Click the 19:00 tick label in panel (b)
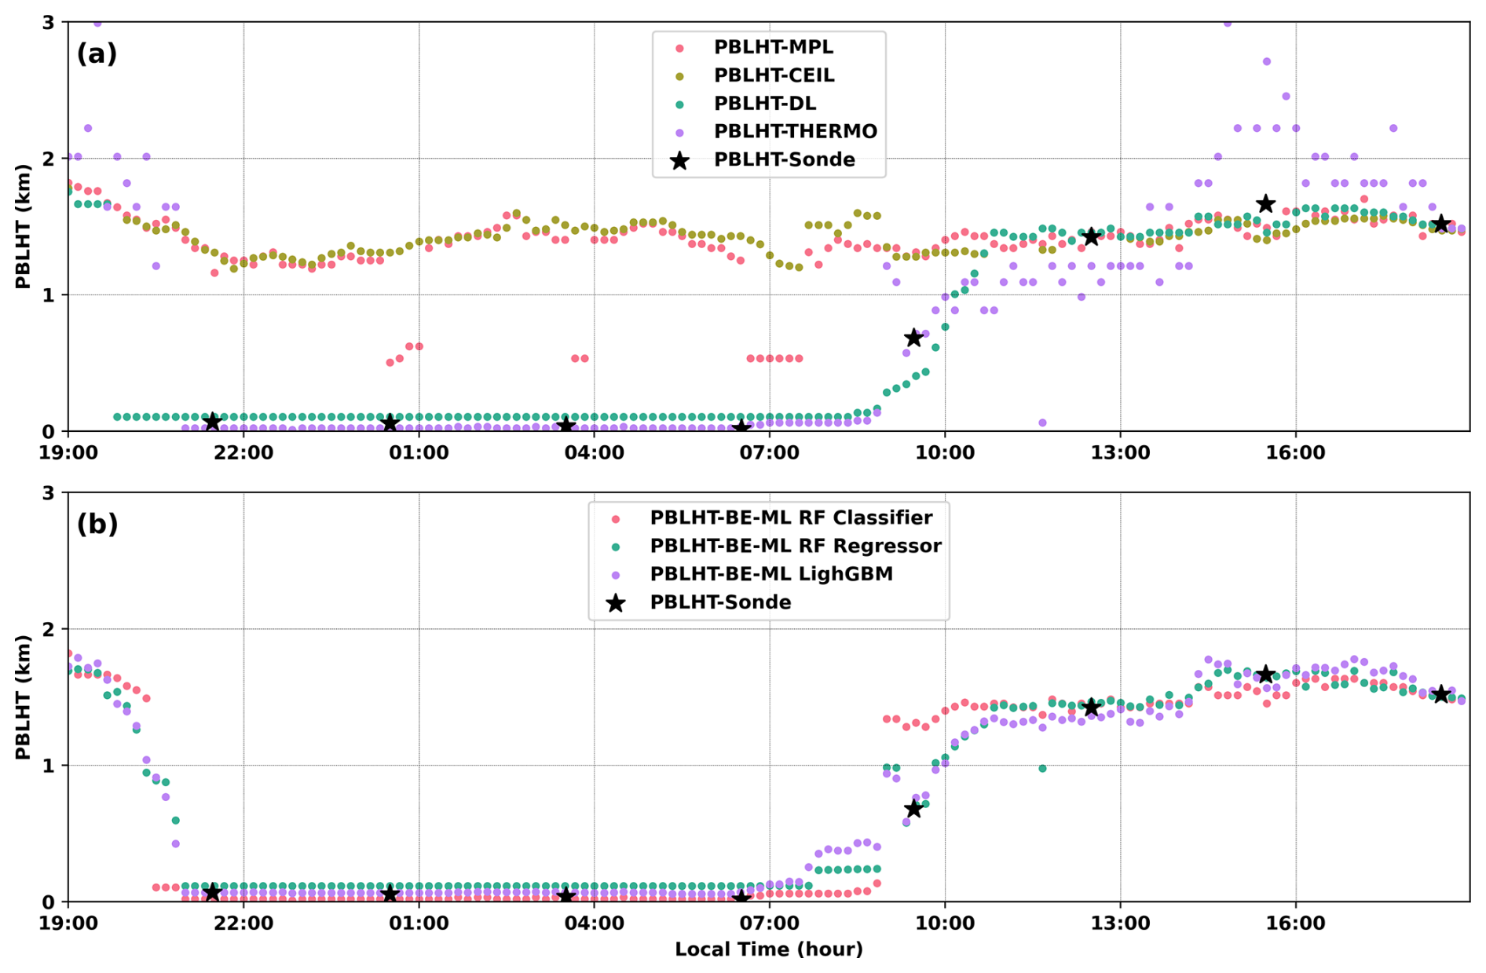1486x973 pixels. [68, 924]
